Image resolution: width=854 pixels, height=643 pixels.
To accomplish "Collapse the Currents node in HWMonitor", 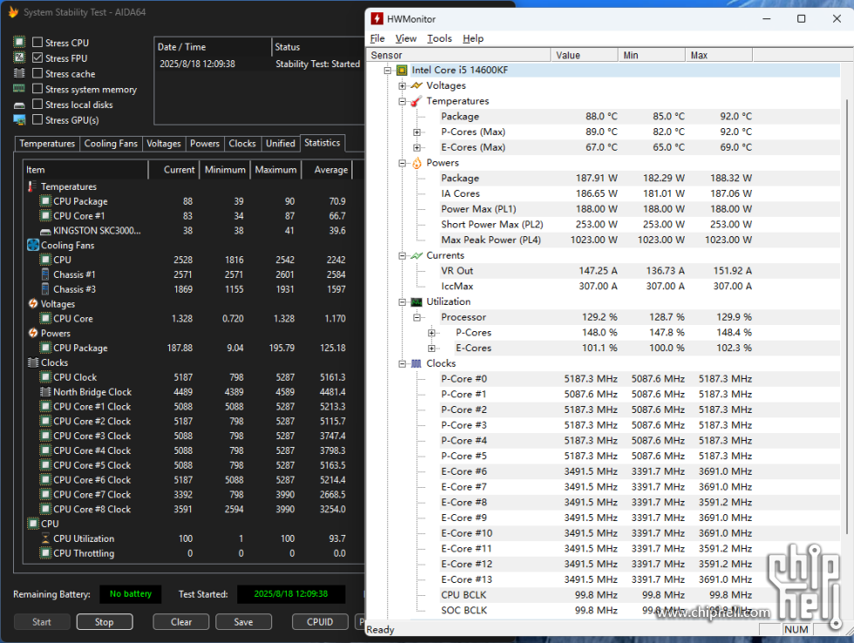I will 402,255.
